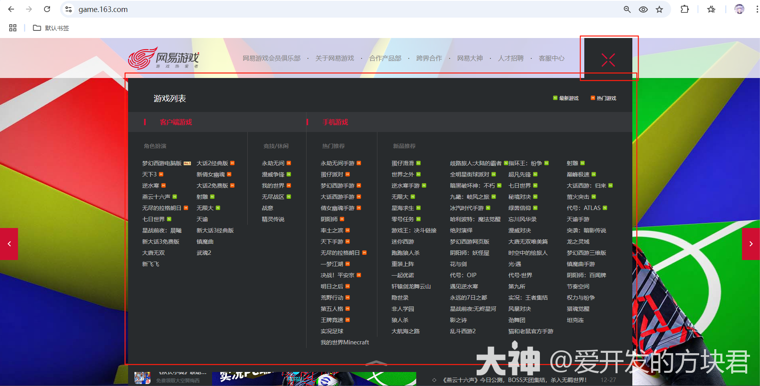760x386 pixels.
Task: Click the N icon beside 最新游戏
Action: (x=555, y=98)
